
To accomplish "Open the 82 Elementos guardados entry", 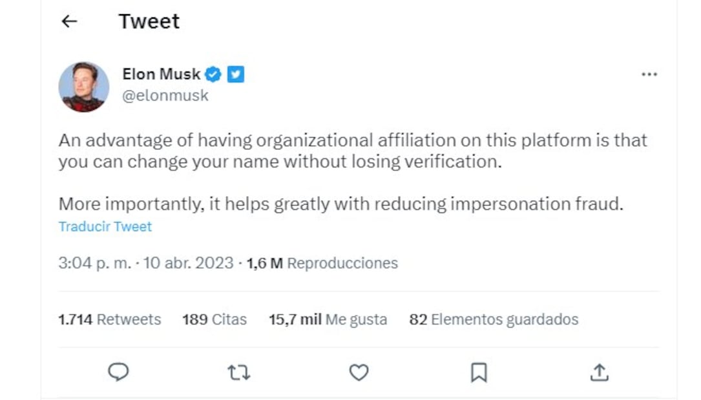I will click(x=494, y=319).
